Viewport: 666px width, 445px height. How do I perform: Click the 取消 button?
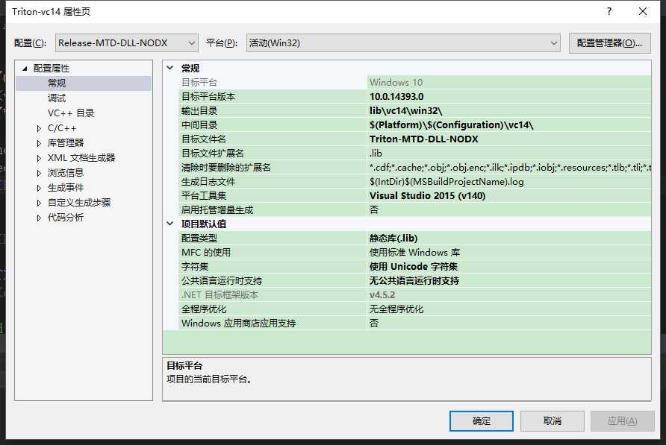point(553,421)
